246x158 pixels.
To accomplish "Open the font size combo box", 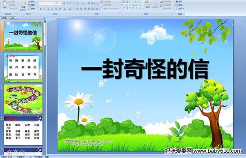I will point(58,3).
